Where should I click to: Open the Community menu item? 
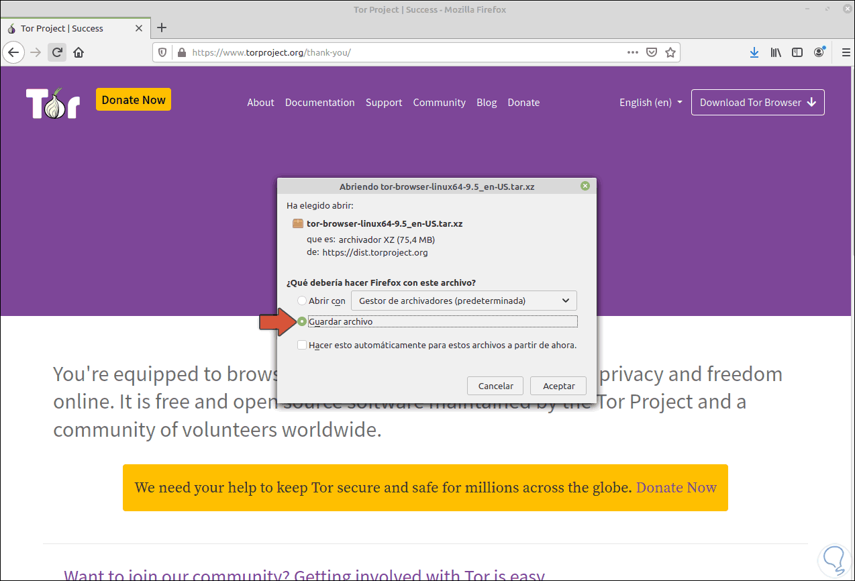439,103
